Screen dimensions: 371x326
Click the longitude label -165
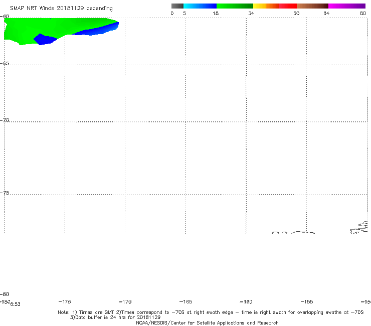click(x=185, y=301)
